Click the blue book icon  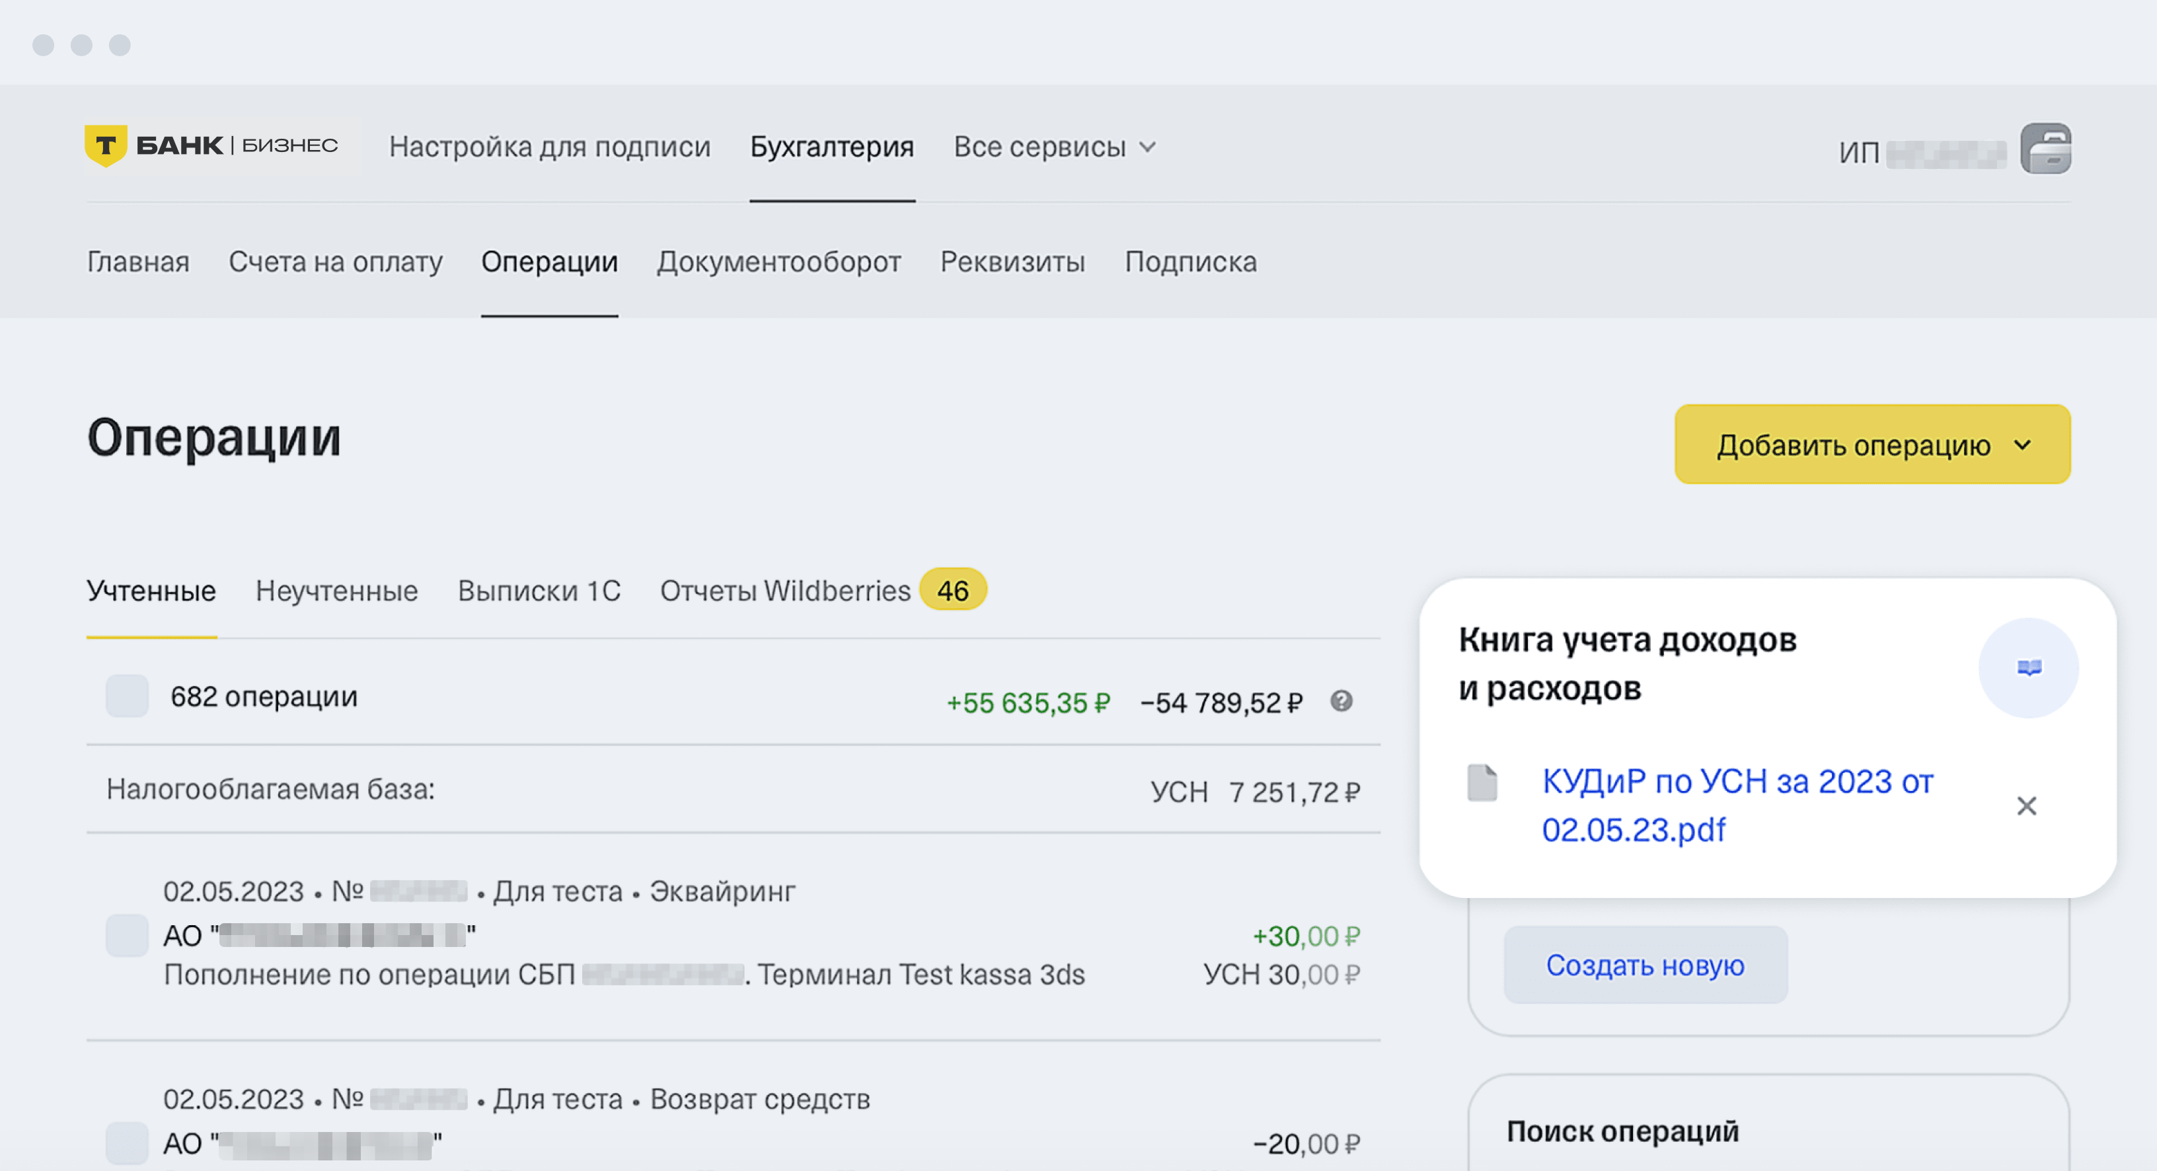click(2028, 667)
